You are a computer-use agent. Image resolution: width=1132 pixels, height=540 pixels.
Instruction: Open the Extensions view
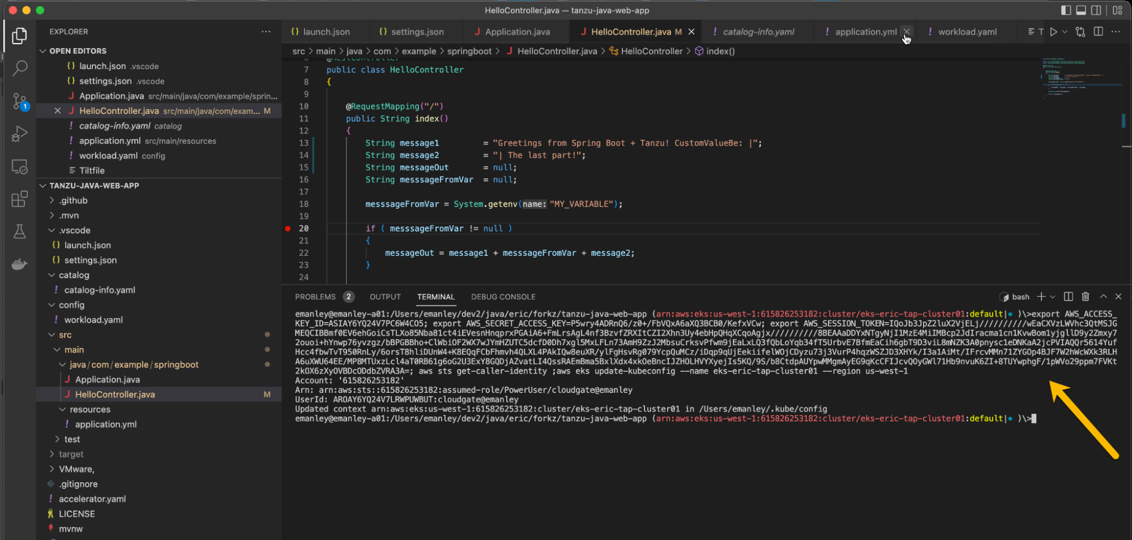tap(20, 199)
